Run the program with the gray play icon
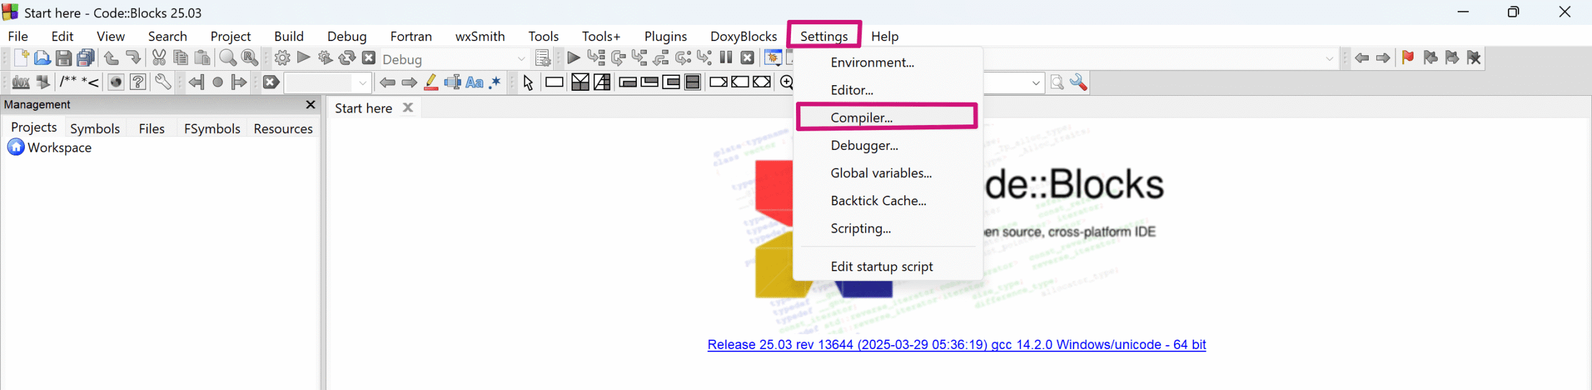This screenshot has height=390, width=1592. click(303, 58)
